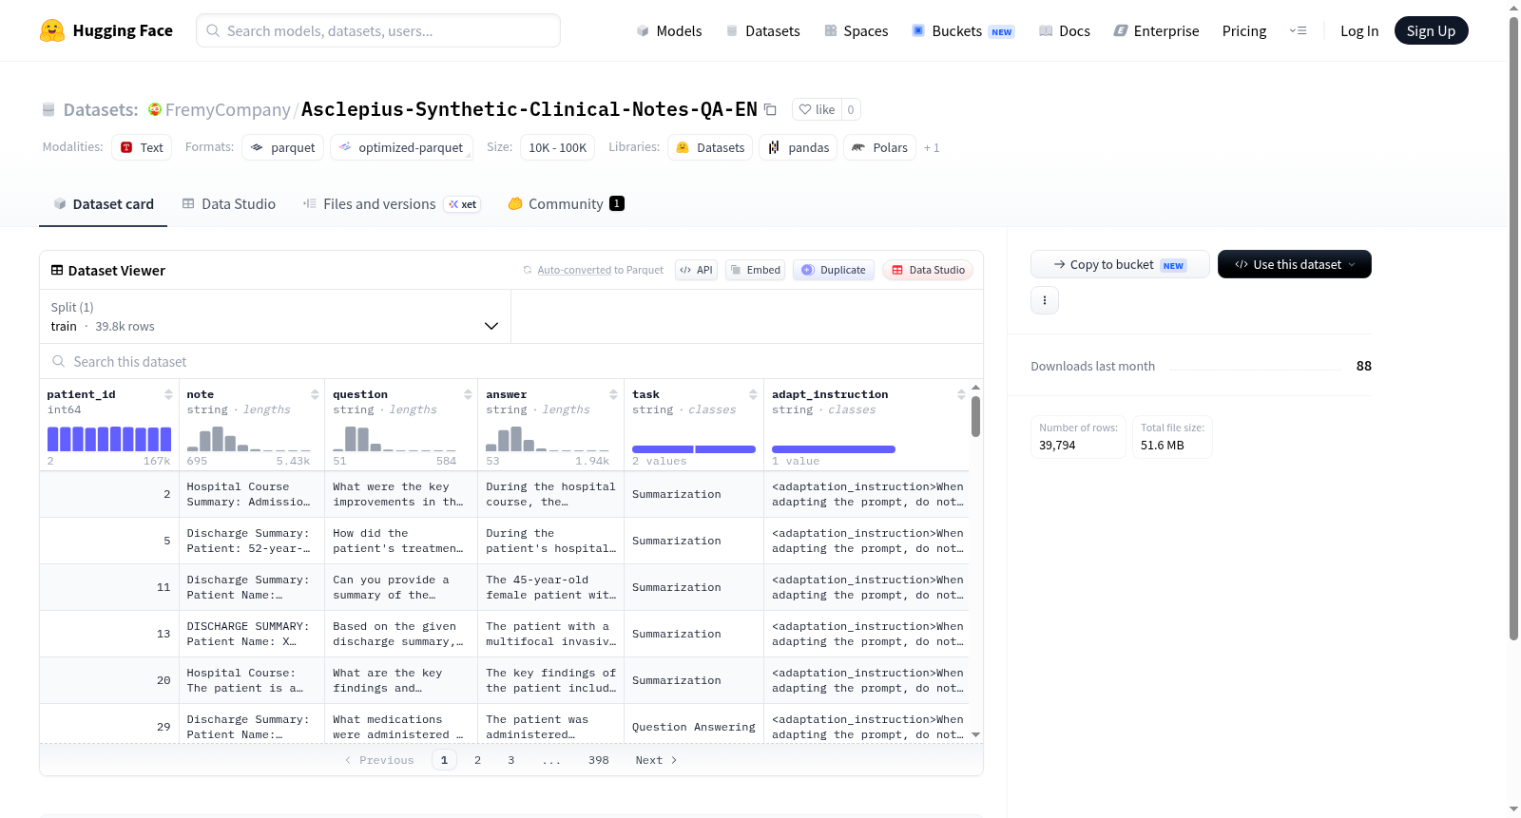Switch to the Data Studio tab

point(229,204)
